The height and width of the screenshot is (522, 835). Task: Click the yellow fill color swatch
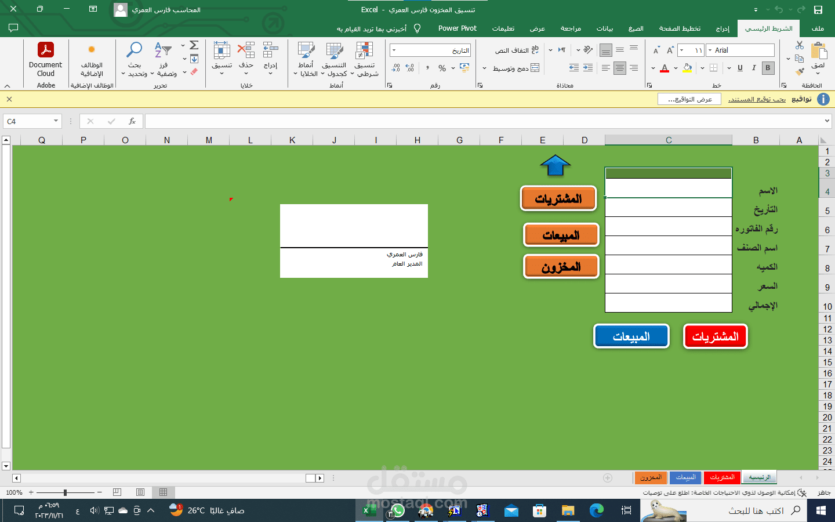click(688, 68)
